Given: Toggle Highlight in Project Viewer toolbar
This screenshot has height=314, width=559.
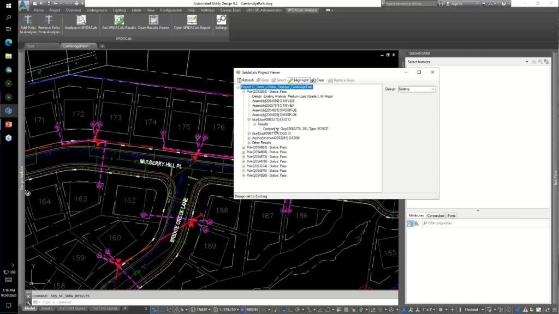Looking at the screenshot, I should [299, 80].
